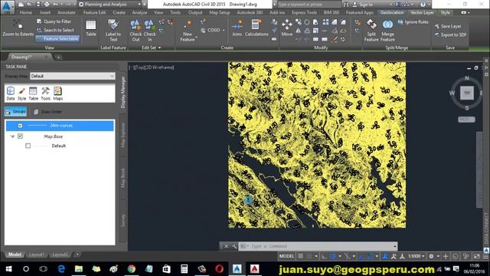Click the Split Feature icon
The width and height of the screenshot is (490, 276).
(371, 31)
